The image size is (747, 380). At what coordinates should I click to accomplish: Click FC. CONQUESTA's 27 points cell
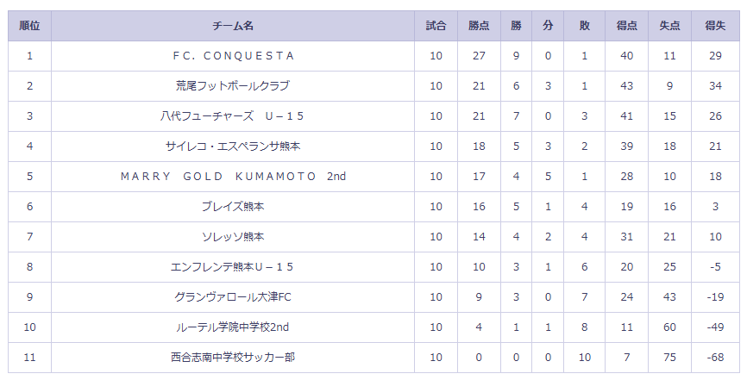[479, 56]
